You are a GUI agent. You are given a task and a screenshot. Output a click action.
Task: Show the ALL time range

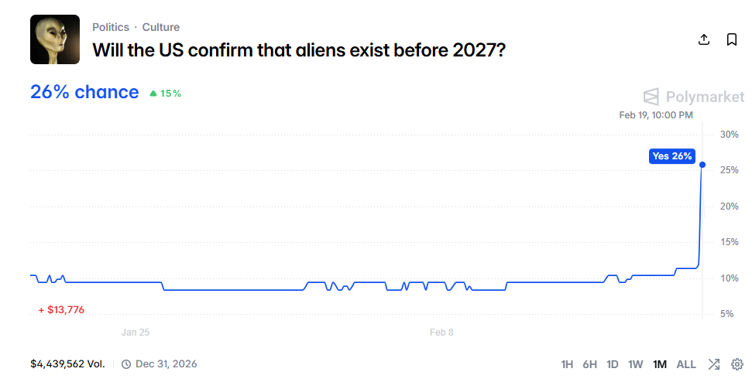pyautogui.click(x=686, y=364)
